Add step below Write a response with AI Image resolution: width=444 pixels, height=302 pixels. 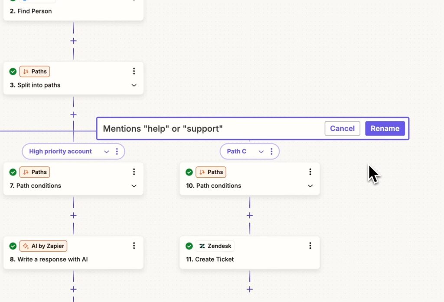(x=73, y=289)
